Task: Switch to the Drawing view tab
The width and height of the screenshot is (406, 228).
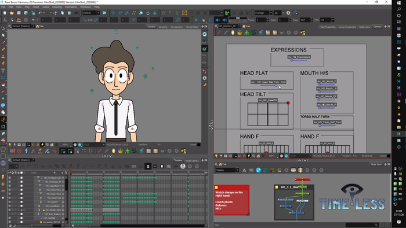Action: [163, 27]
